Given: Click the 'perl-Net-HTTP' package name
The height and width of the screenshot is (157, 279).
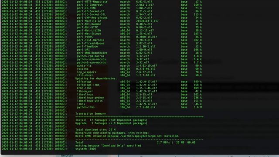Looking at the screenshot, I should tap(87, 27).
